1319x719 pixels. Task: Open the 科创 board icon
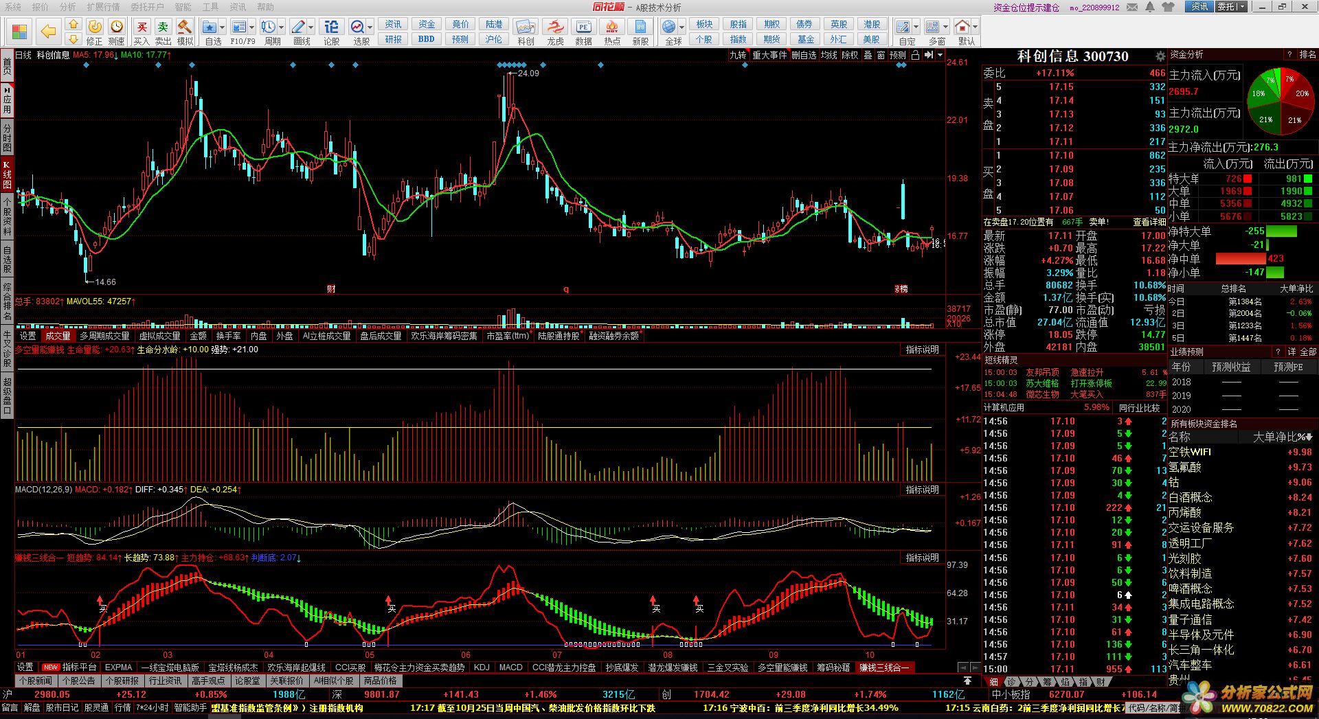point(526,27)
